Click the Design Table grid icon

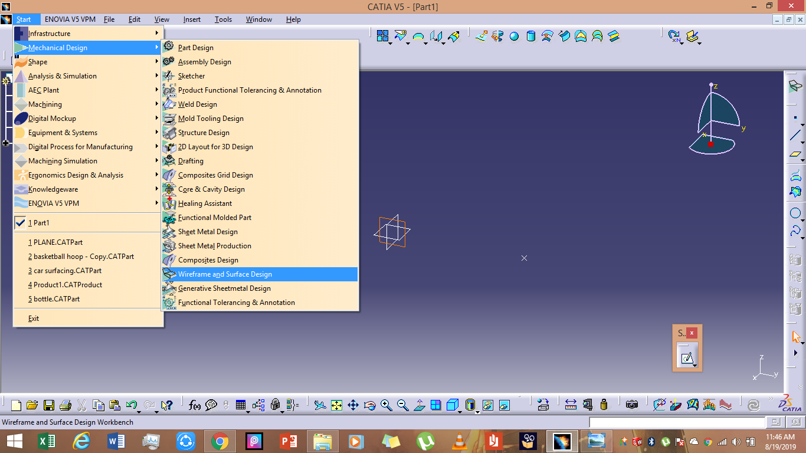coord(240,405)
